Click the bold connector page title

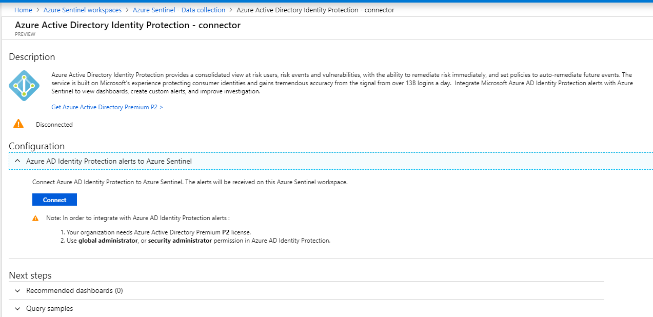pyautogui.click(x=127, y=25)
